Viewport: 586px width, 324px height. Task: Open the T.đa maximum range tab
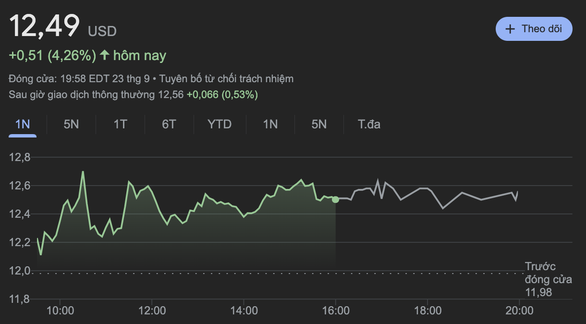[369, 125]
